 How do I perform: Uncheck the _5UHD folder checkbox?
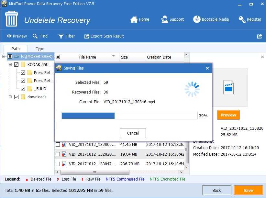pyautogui.click(x=23, y=89)
